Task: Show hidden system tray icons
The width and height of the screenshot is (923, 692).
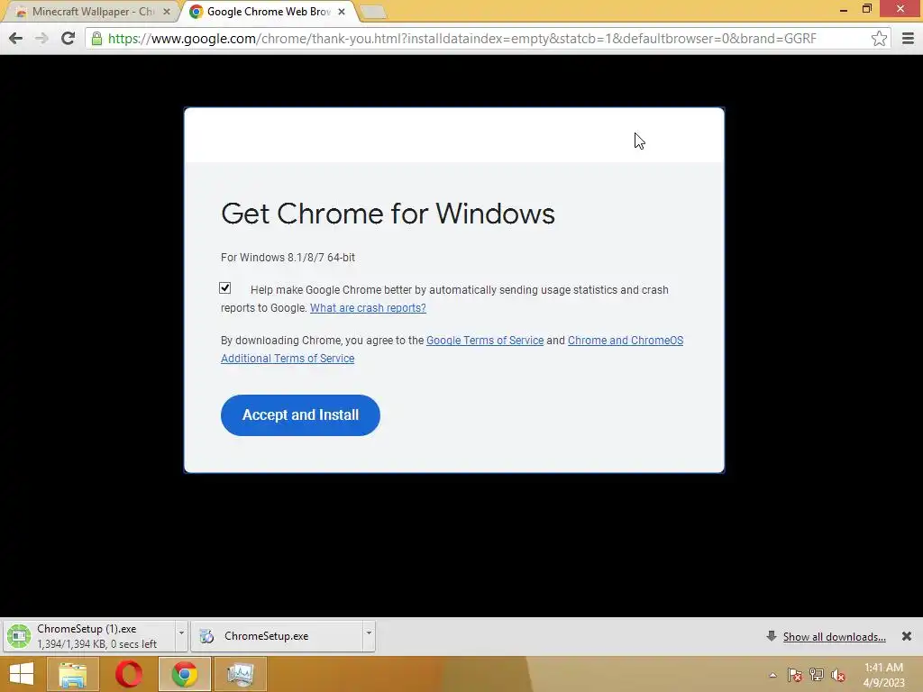Action: (x=772, y=675)
